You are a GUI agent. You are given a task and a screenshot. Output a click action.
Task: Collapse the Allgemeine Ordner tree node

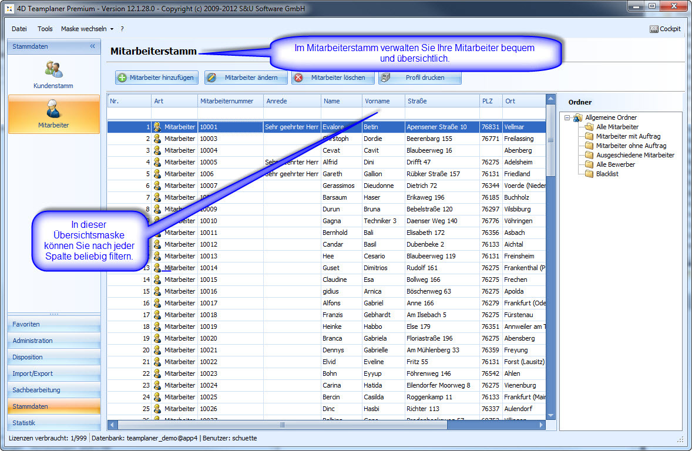pos(567,117)
